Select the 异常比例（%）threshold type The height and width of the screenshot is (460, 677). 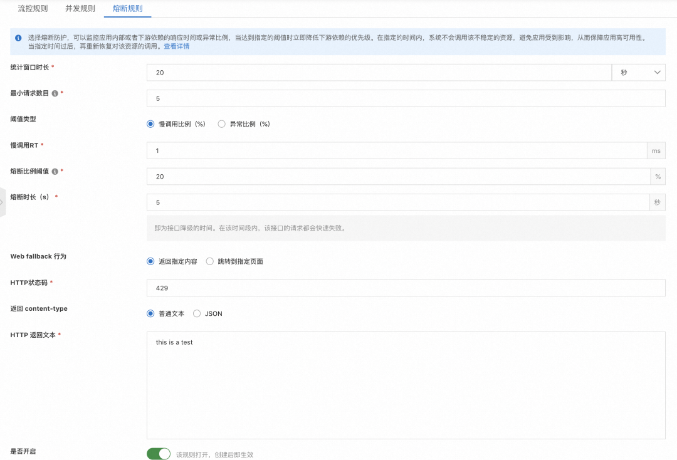tap(222, 123)
